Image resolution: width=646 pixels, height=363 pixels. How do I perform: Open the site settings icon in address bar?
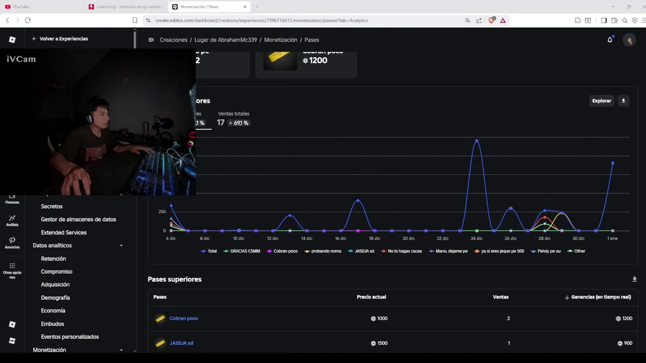[x=148, y=20]
